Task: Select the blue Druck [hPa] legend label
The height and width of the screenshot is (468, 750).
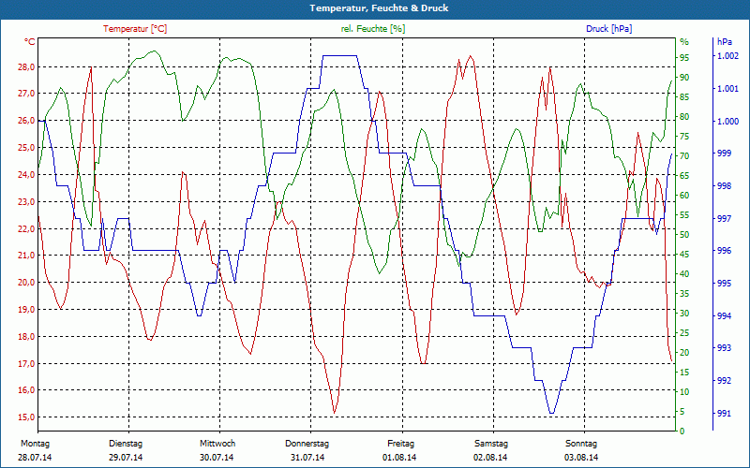Action: [608, 29]
